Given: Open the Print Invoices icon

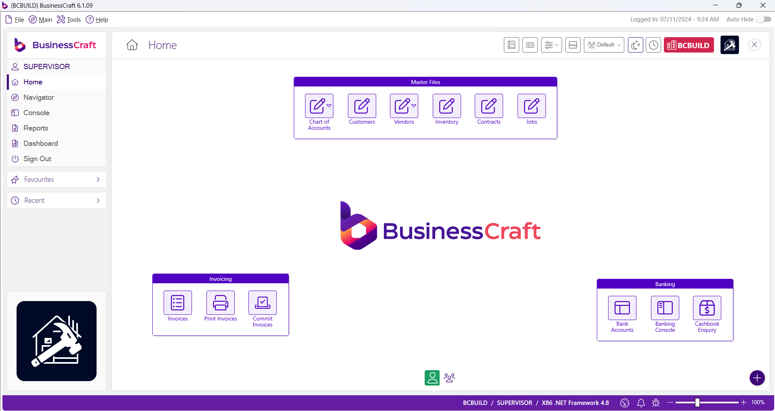Looking at the screenshot, I should (x=220, y=303).
